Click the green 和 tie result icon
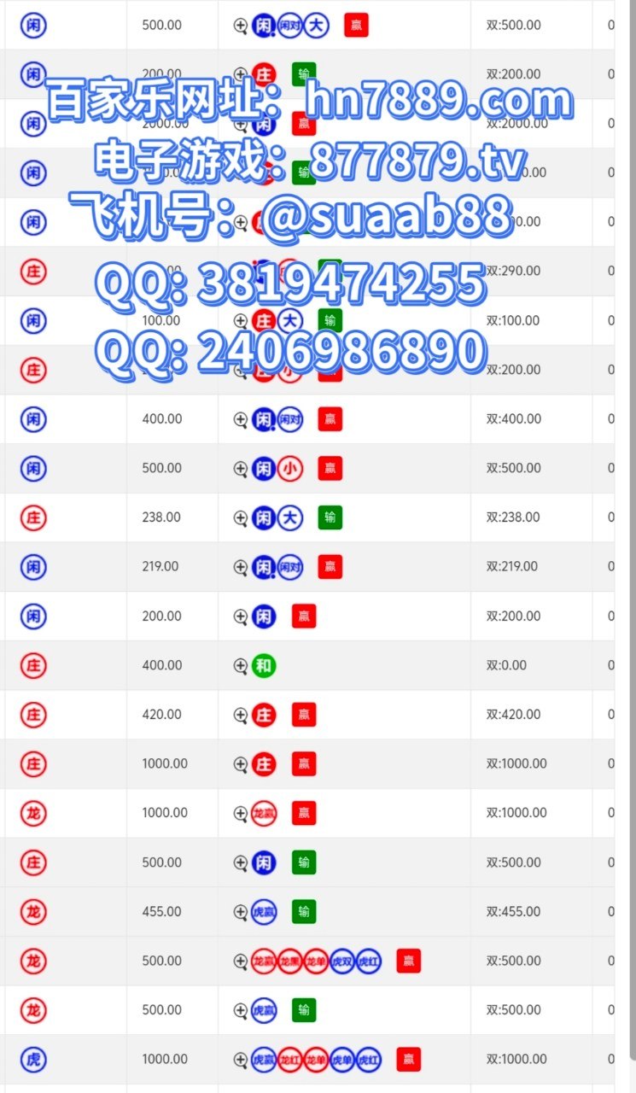This screenshot has height=1093, width=636. pyautogui.click(x=264, y=665)
